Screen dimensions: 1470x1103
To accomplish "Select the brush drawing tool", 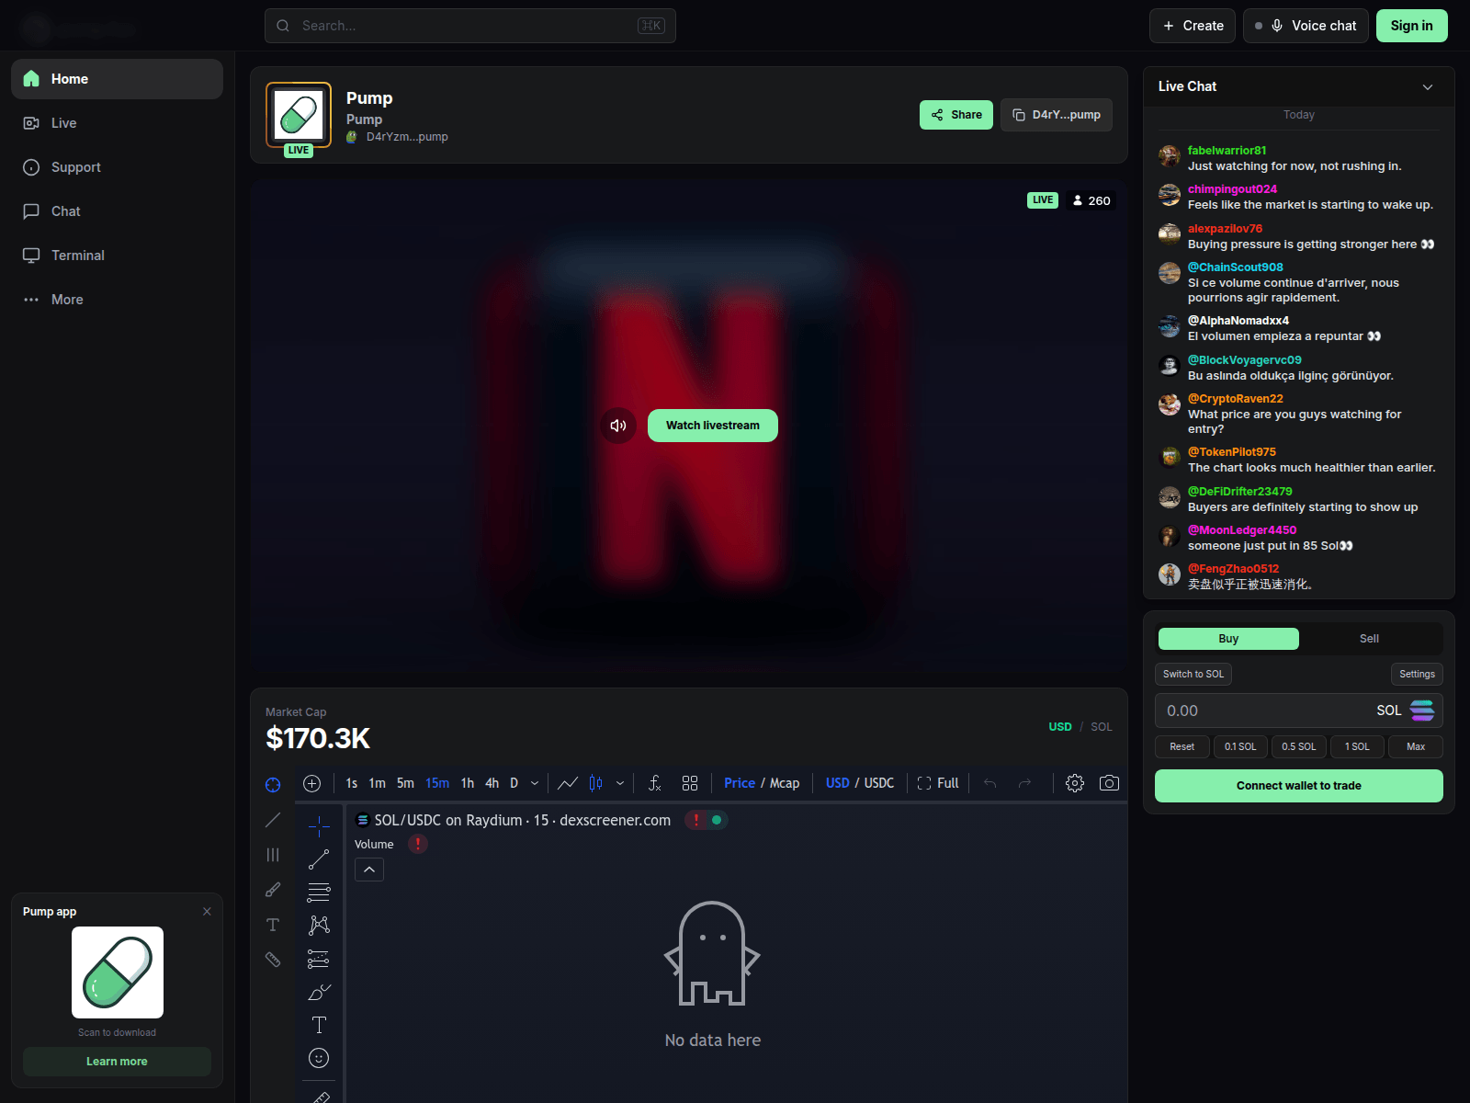I will pyautogui.click(x=319, y=992).
